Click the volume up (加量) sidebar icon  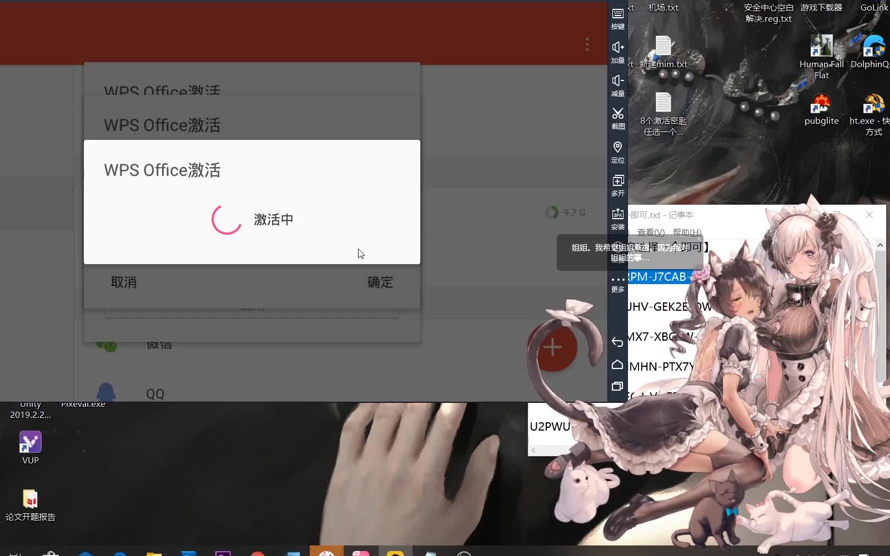click(x=618, y=52)
